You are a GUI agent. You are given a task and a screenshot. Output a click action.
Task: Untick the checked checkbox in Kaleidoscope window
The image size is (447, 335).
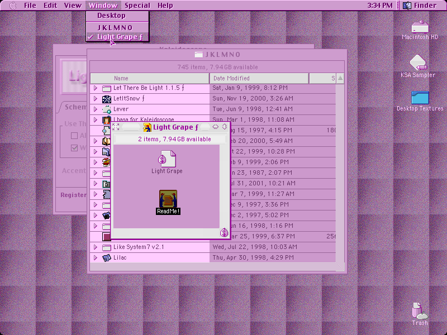[x=74, y=147]
